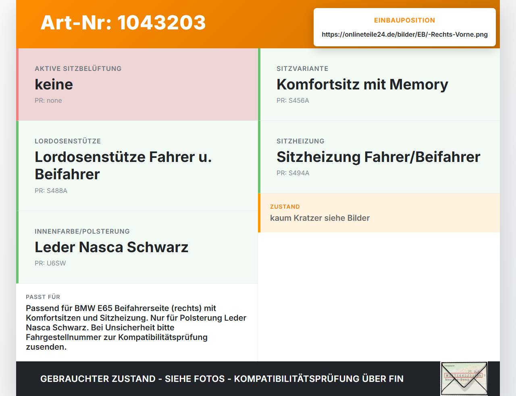The width and height of the screenshot is (516, 396).
Task: Click the envelope VIN icon in footer
Action: point(464,379)
